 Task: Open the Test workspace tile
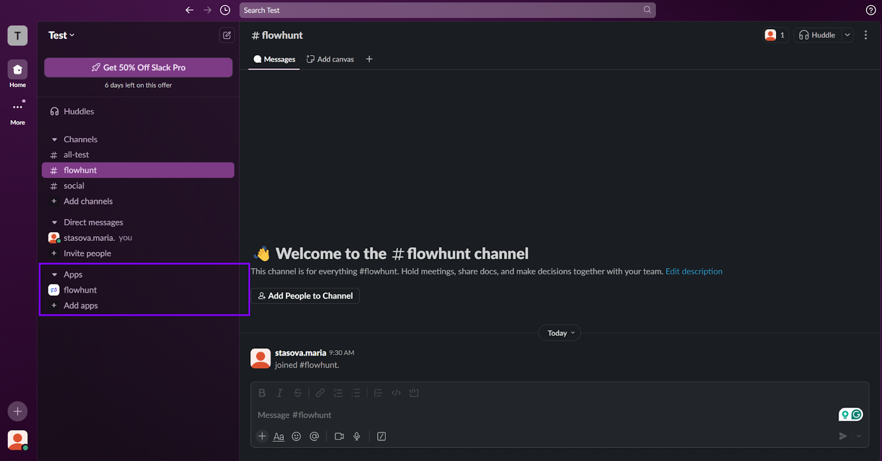pyautogui.click(x=18, y=36)
